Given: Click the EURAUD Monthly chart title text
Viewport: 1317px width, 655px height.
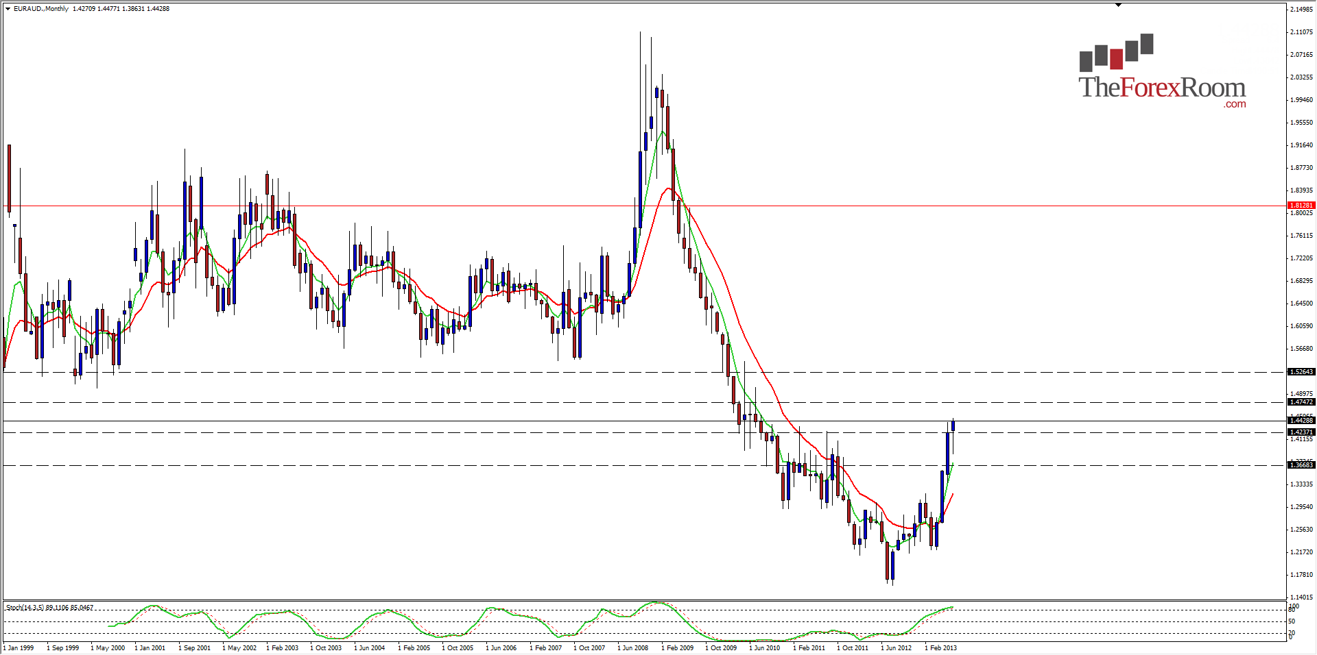Looking at the screenshot, I should 41,9.
